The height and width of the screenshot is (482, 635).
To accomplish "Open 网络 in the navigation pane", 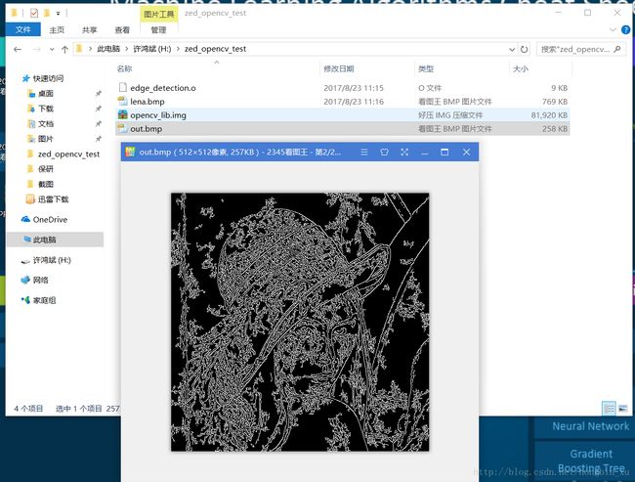I will coord(40,281).
